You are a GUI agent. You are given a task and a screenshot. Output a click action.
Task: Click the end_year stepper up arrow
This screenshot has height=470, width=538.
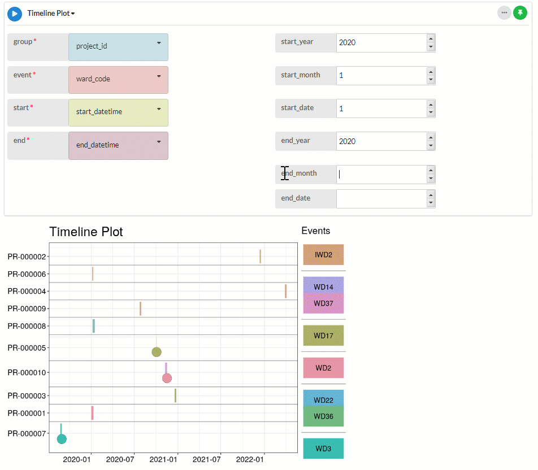431,138
